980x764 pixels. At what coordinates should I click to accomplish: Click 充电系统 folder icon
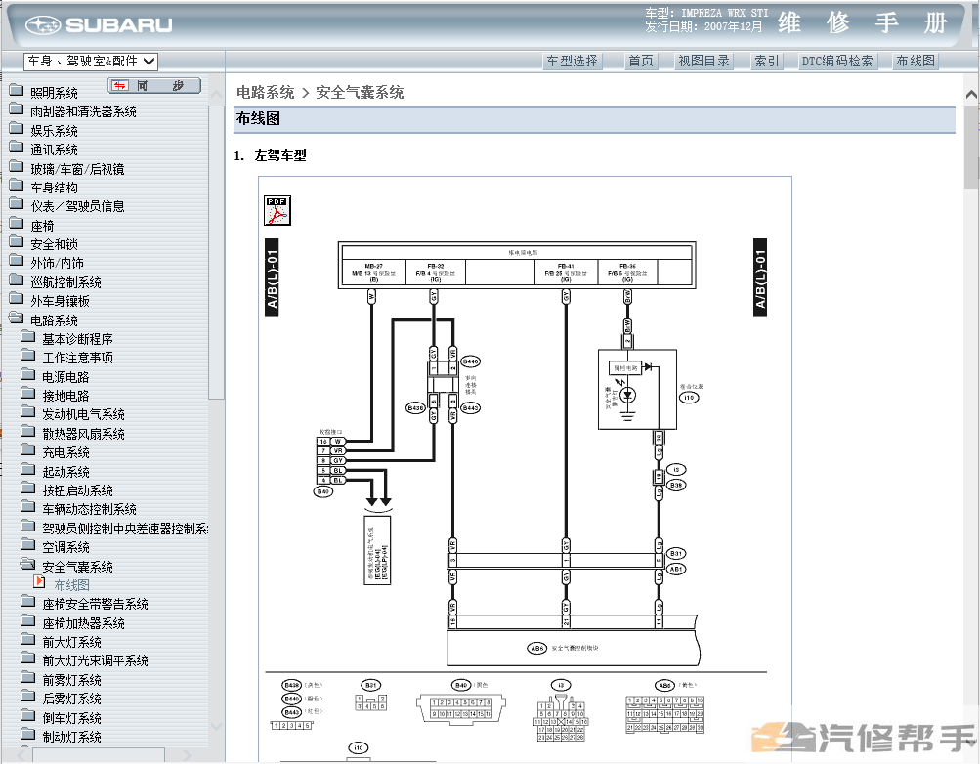[x=28, y=451]
